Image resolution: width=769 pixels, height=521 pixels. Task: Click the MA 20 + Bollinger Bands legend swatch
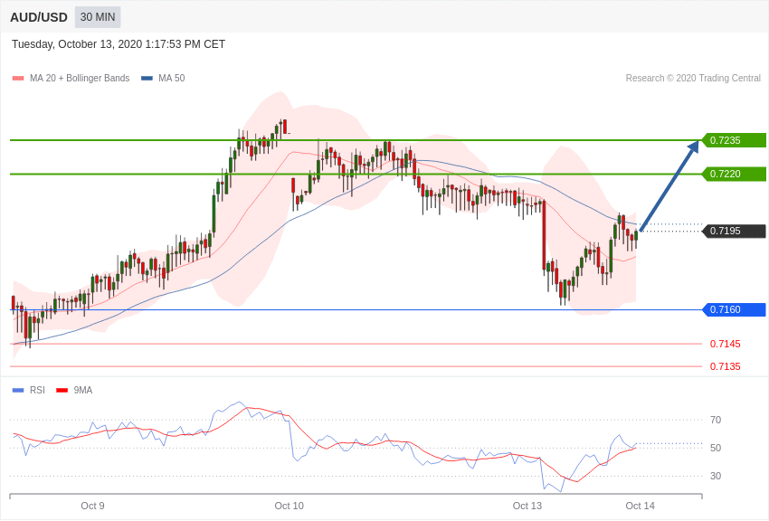point(18,79)
